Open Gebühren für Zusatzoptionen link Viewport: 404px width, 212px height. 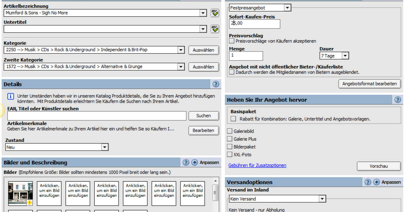[x=257, y=165]
